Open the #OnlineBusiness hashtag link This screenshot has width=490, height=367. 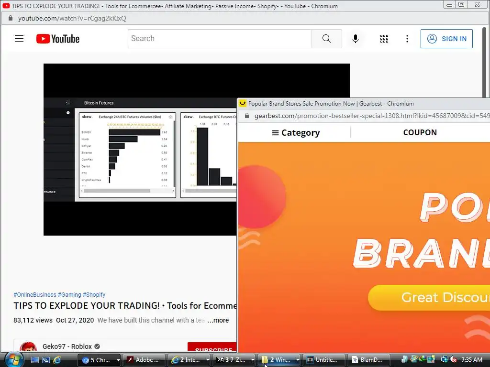click(x=34, y=294)
